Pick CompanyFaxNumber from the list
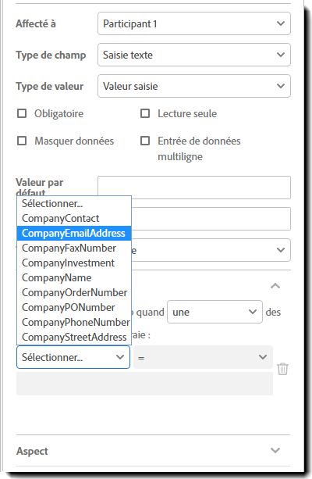This screenshot has width=312, height=479. coord(74,248)
